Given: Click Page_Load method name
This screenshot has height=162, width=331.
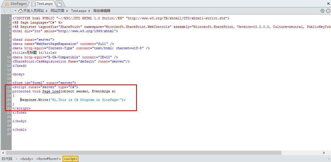Looking at the screenshot, I should pyautogui.click(x=51, y=92).
